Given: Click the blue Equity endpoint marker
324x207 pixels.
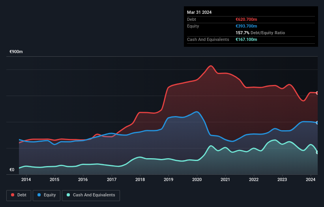Looking at the screenshot, I should pyautogui.click(x=318, y=122).
